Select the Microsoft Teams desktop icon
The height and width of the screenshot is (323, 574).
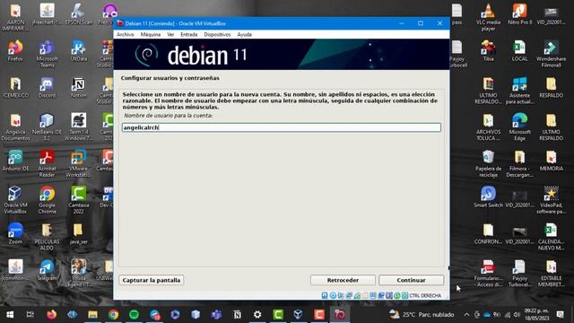47,54
